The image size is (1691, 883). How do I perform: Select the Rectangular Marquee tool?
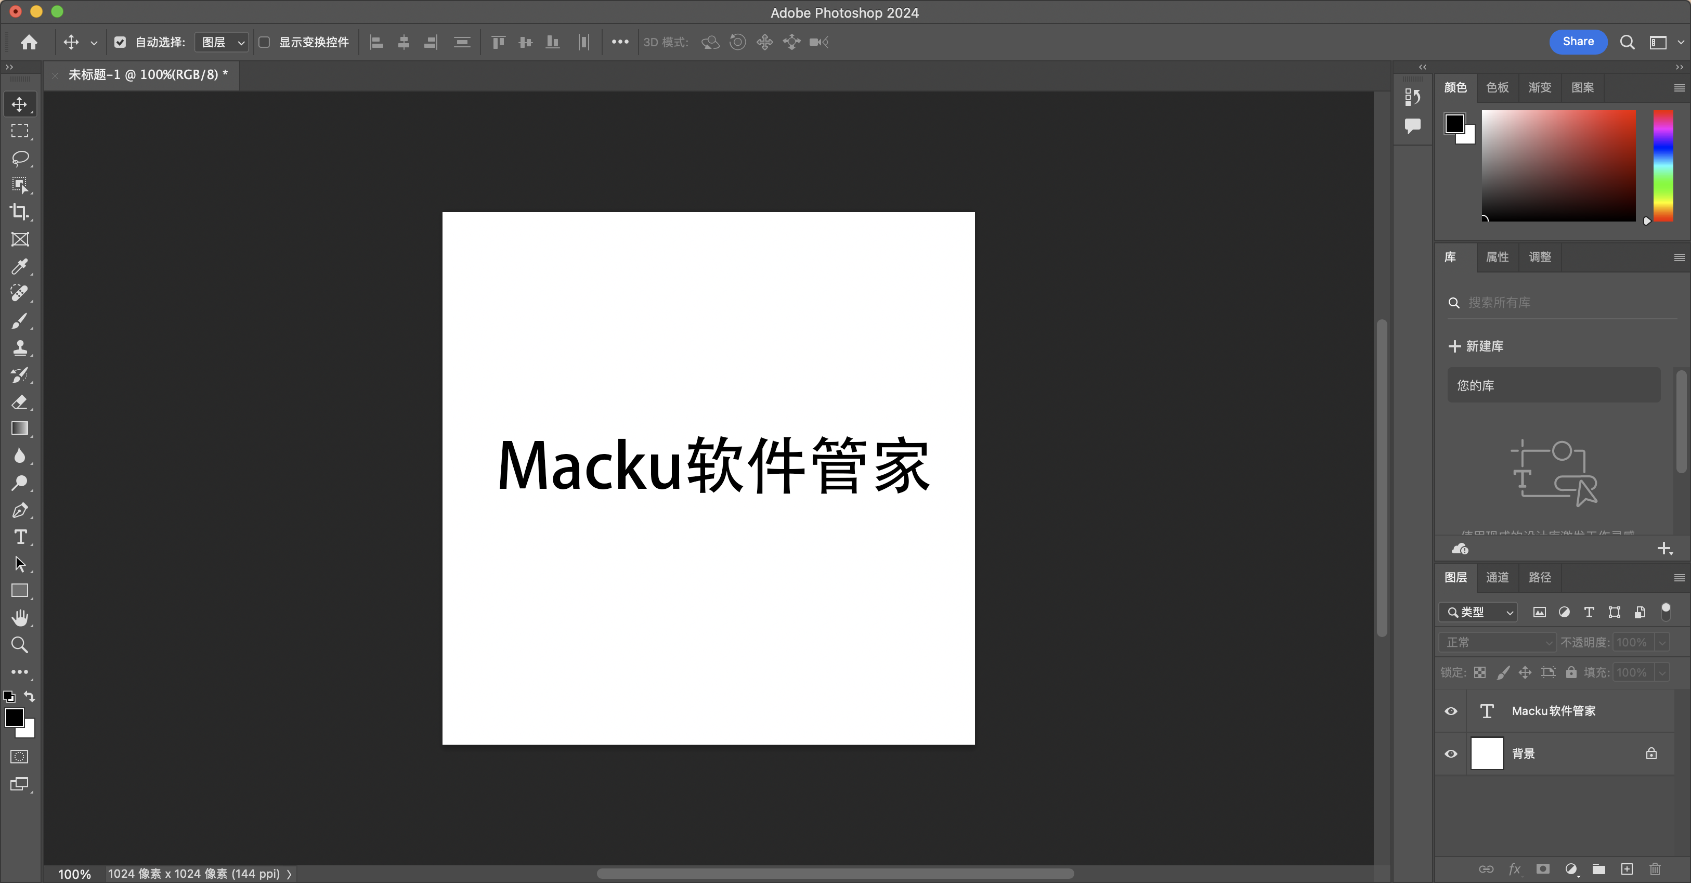[20, 131]
